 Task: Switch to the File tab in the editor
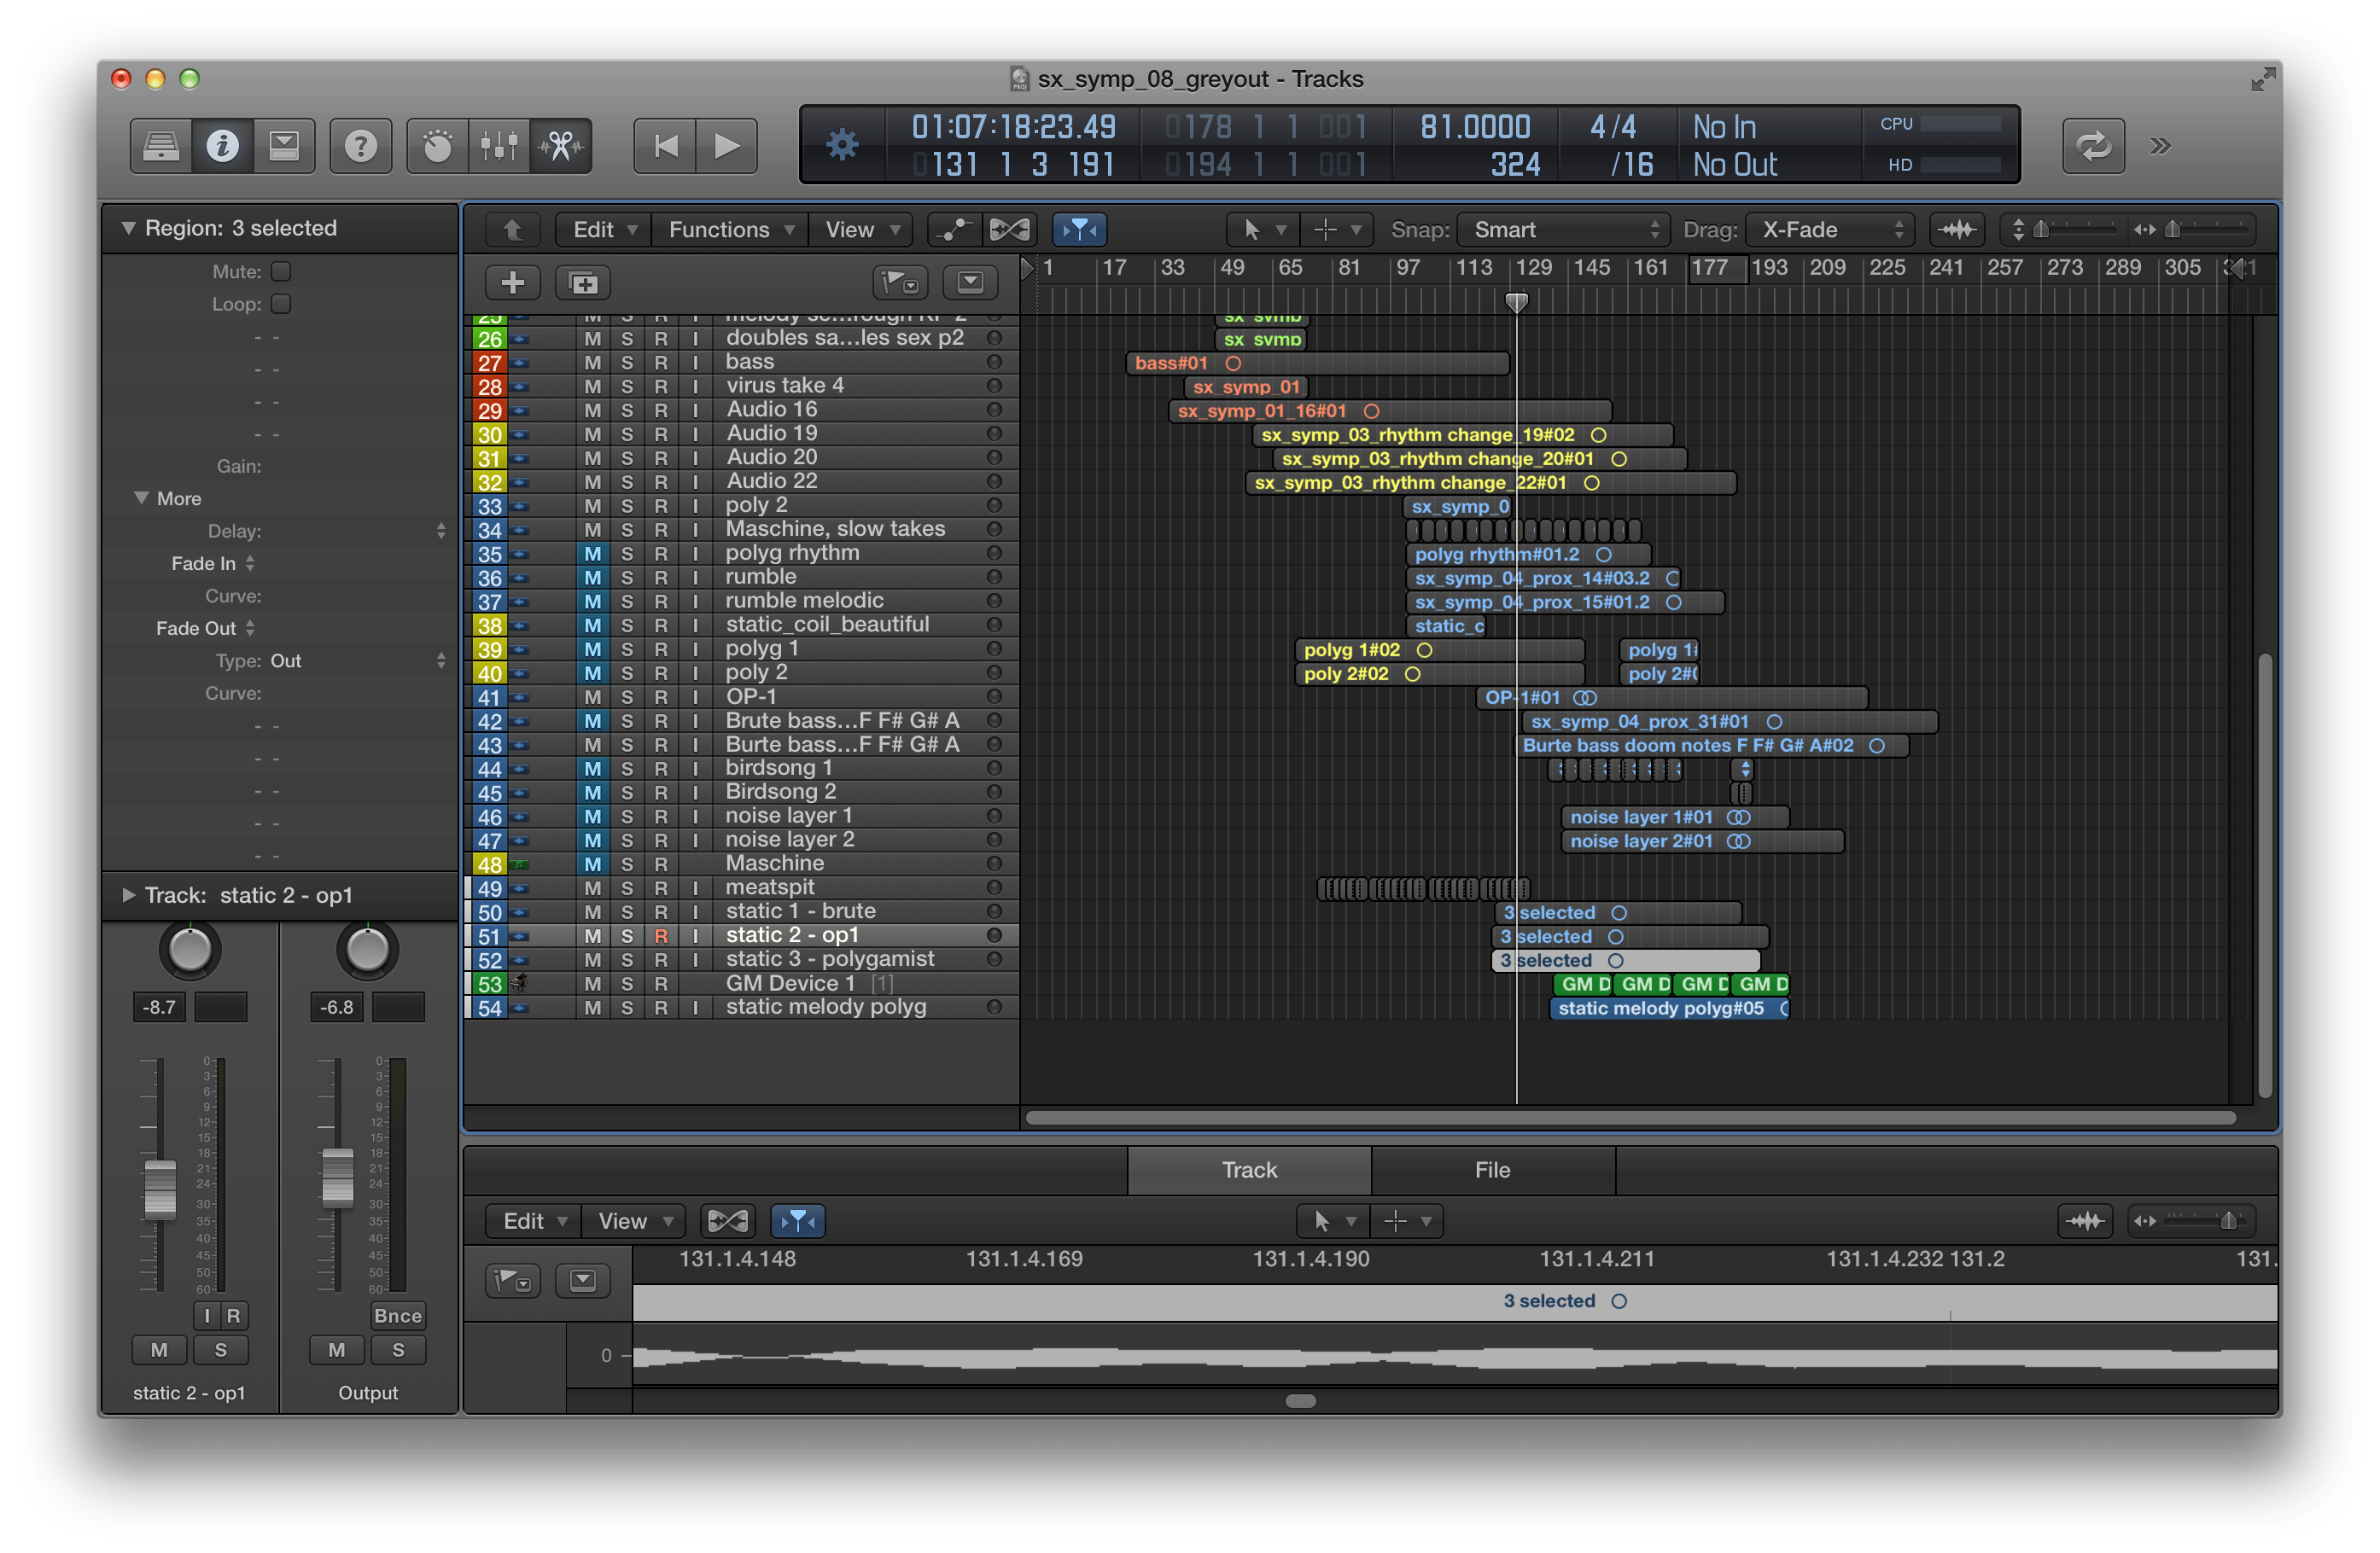(1491, 1169)
